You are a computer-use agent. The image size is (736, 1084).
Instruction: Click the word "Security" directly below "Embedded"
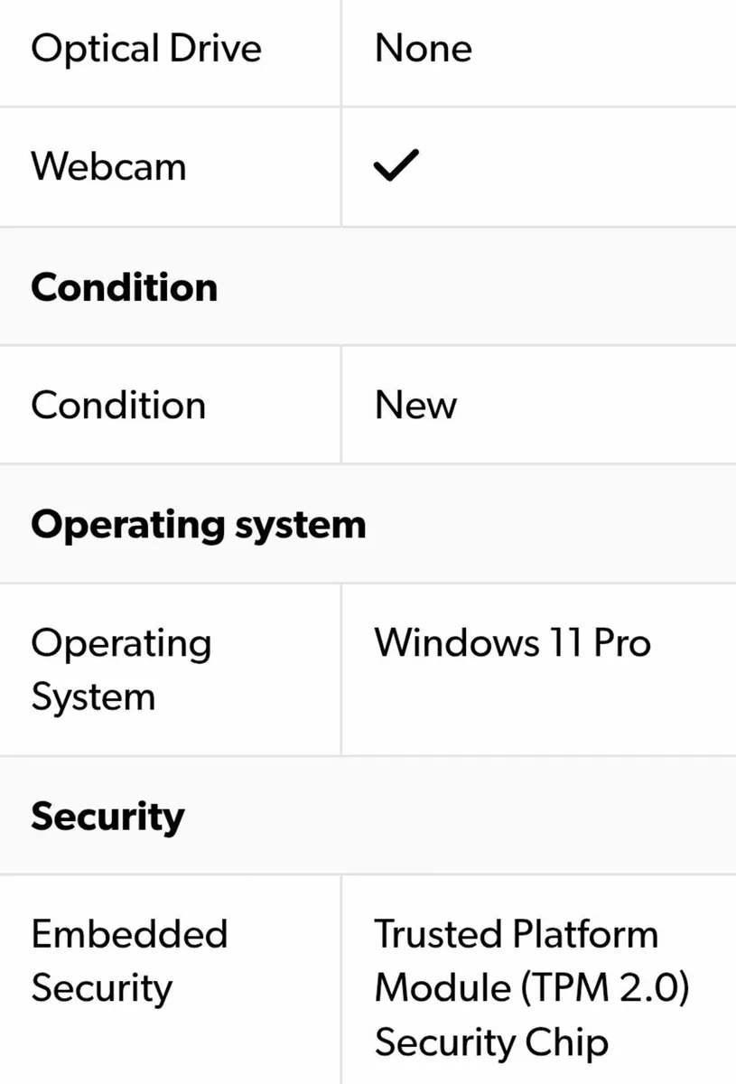pos(101,988)
